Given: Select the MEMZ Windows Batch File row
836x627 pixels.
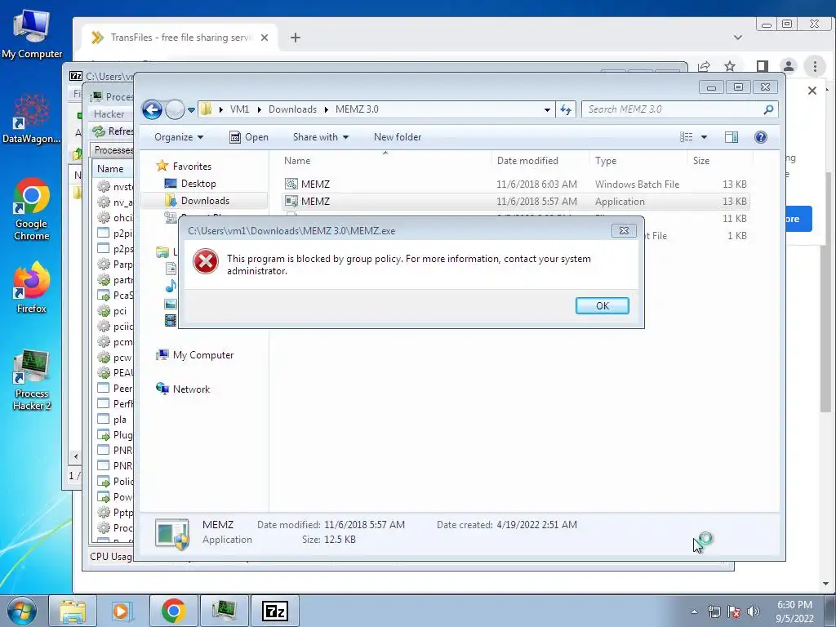Looking at the screenshot, I should [x=515, y=184].
